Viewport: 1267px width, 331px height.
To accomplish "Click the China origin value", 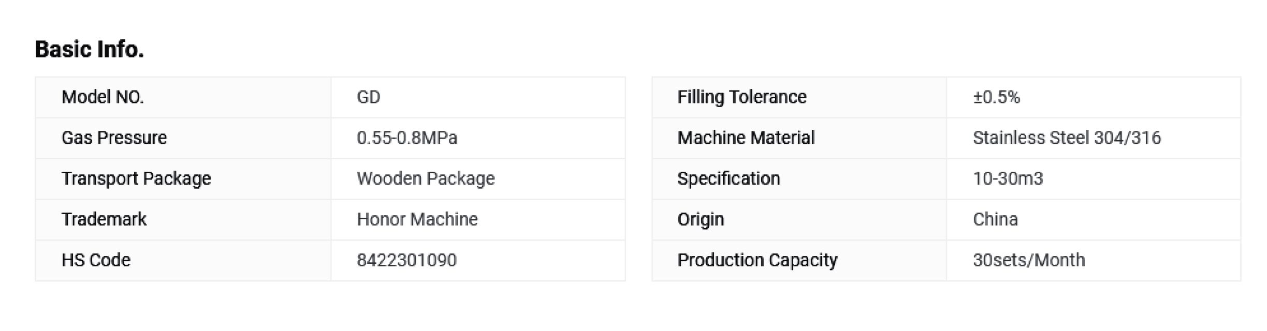I will 995,220.
